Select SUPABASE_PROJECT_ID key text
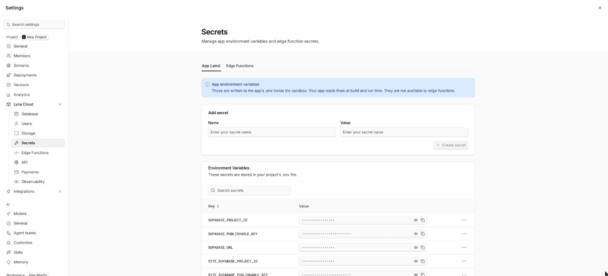This screenshot has width=608, height=276. 228,220
